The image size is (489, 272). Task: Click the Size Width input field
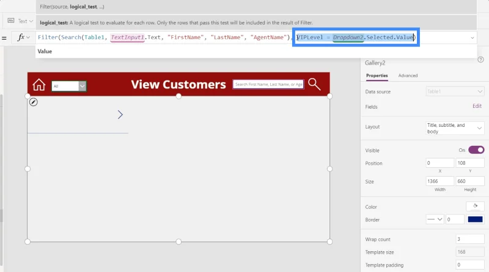(x=439, y=181)
